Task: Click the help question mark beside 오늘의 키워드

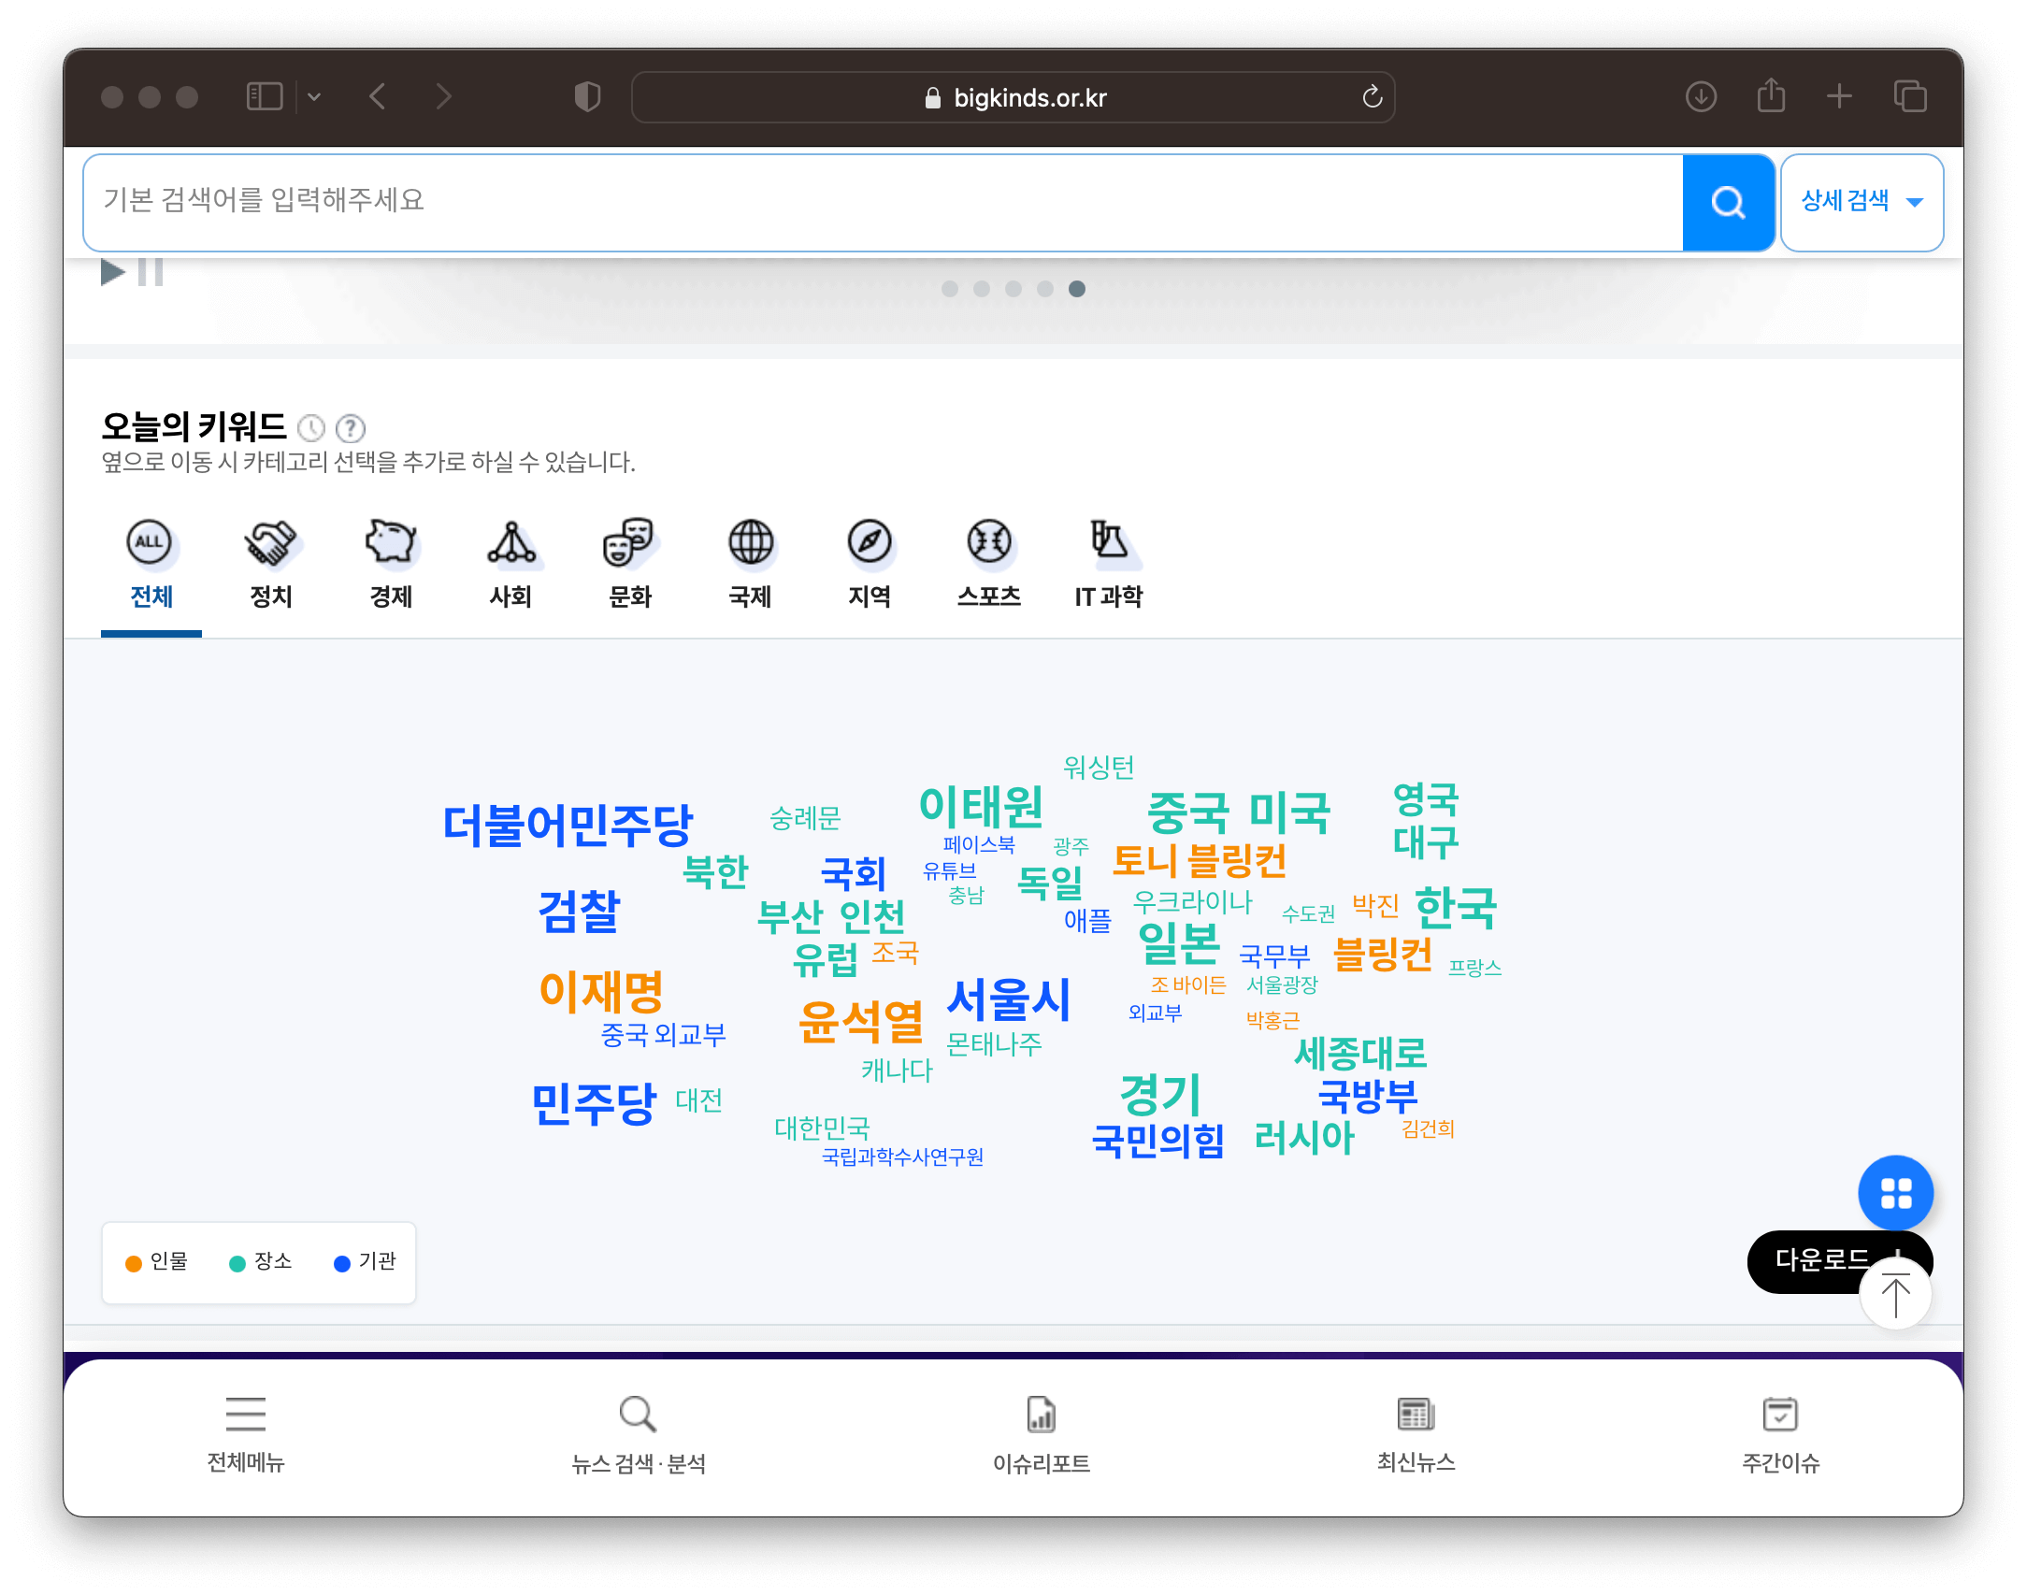Action: 350,428
